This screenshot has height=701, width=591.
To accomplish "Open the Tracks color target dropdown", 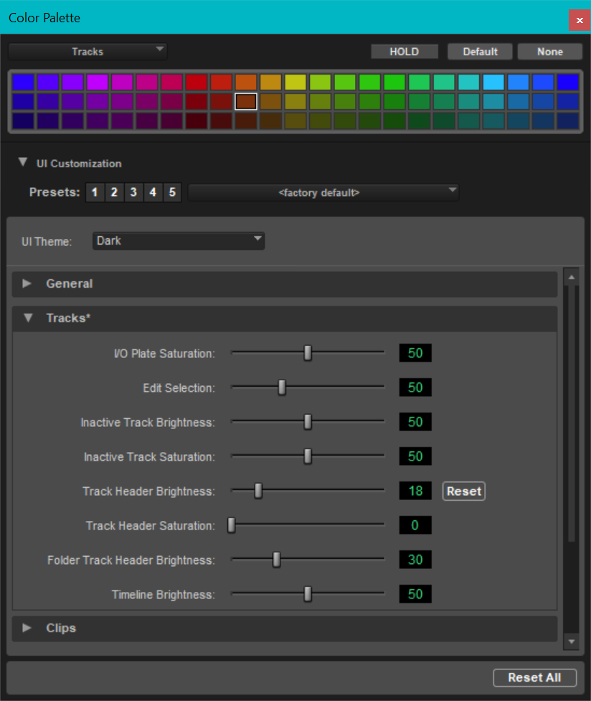I will pyautogui.click(x=88, y=52).
